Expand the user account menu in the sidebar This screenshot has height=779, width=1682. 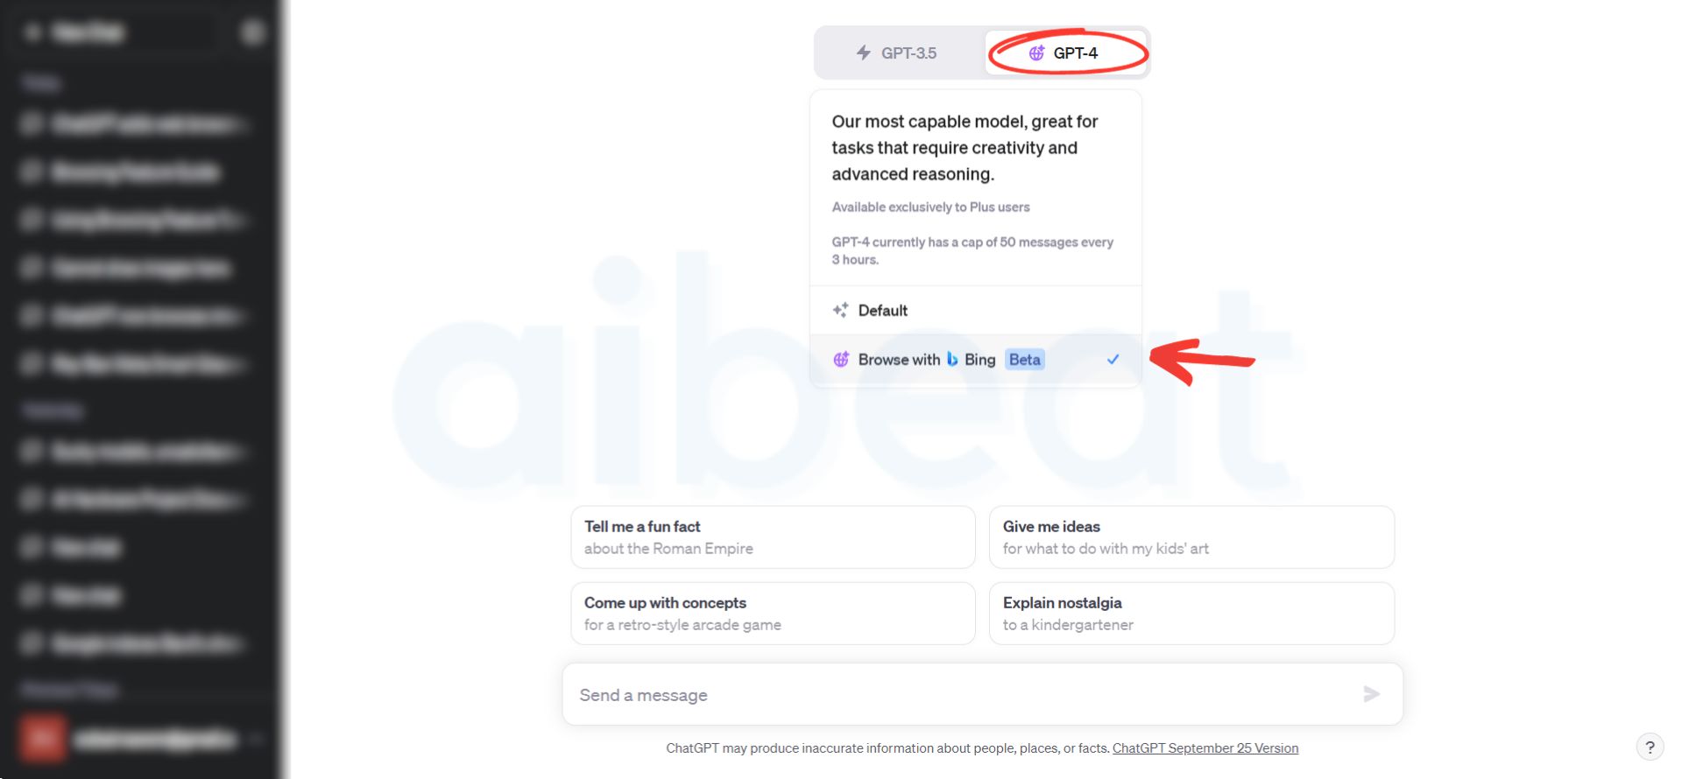click(140, 740)
